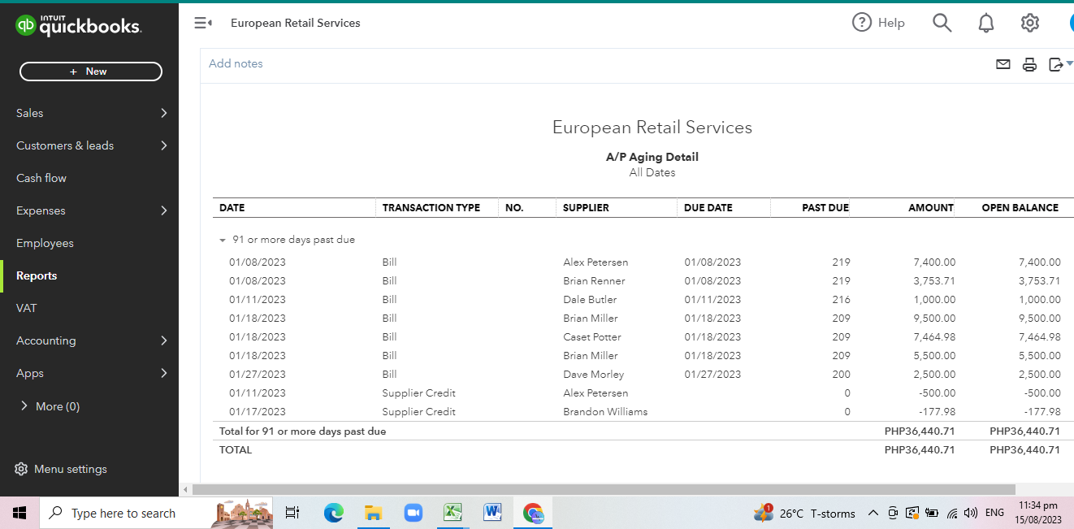Launch Microsoft Edge from the taskbar
Viewport: 1074px width, 529px height.
click(333, 513)
